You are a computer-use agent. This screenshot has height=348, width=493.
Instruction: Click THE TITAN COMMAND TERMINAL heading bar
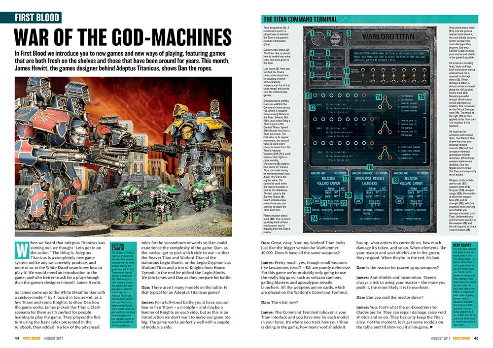pyautogui.click(x=370, y=19)
